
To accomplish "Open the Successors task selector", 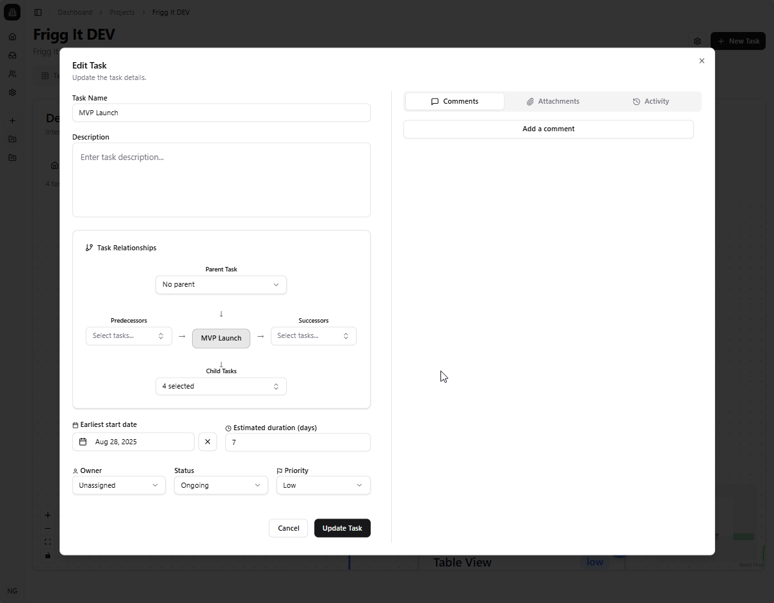I will coord(314,336).
